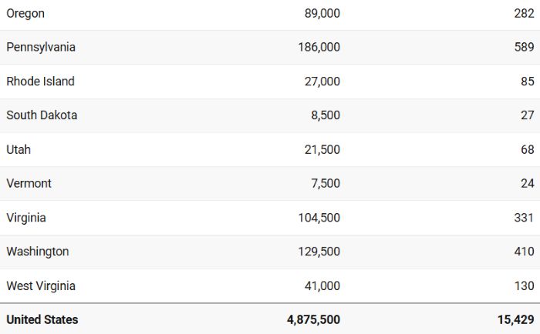Image resolution: width=540 pixels, height=334 pixels.
Task: Click Washington's 410 value
Action: tap(524, 252)
